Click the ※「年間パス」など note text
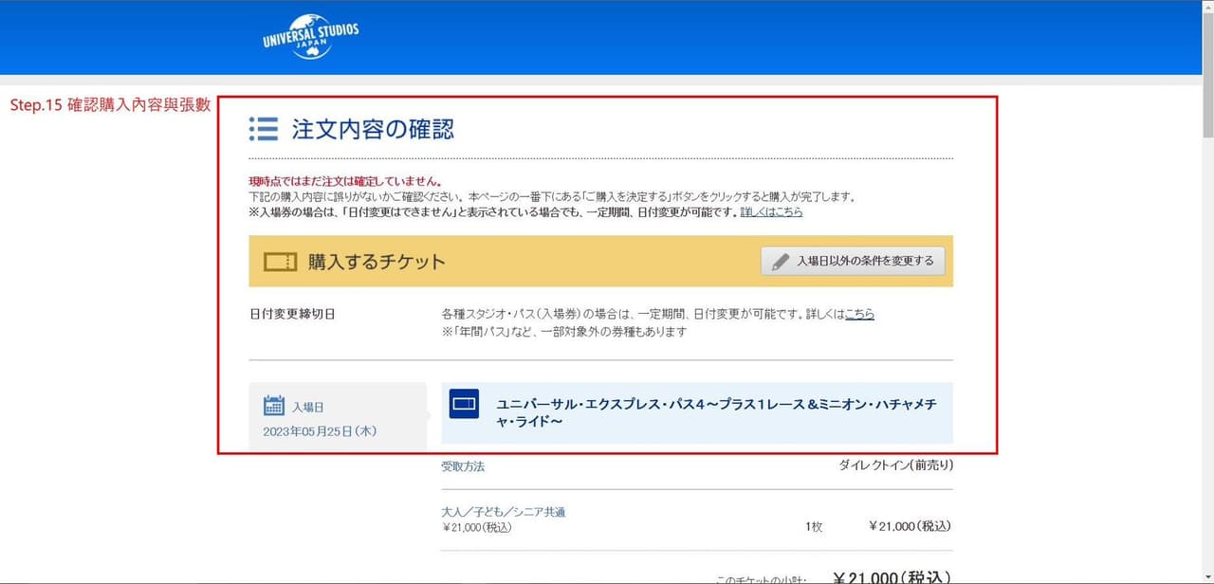 point(564,332)
